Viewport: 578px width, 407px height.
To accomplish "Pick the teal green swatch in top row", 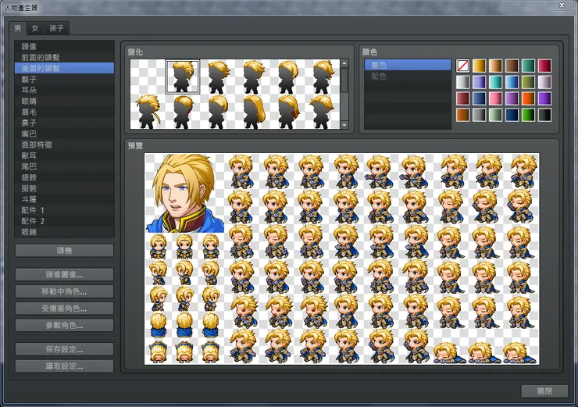I will 528,66.
